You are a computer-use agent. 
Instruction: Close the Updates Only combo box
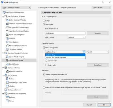tap(84, 52)
